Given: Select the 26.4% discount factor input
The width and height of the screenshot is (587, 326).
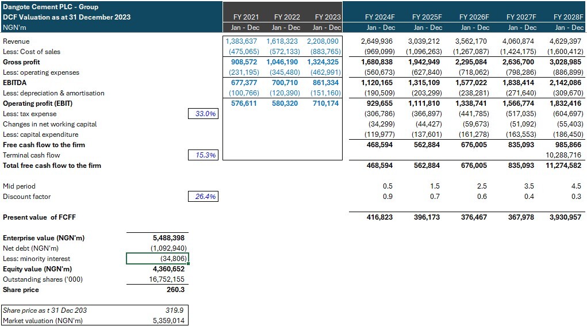Looking at the screenshot, I should click(203, 197).
